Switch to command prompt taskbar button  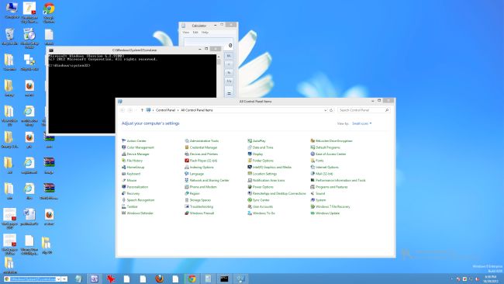[x=224, y=279]
